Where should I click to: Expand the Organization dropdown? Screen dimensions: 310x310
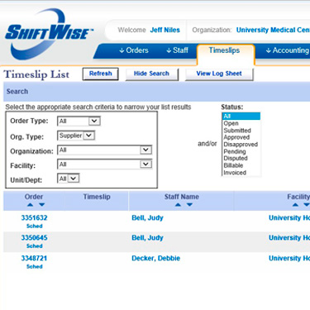tap(105, 150)
